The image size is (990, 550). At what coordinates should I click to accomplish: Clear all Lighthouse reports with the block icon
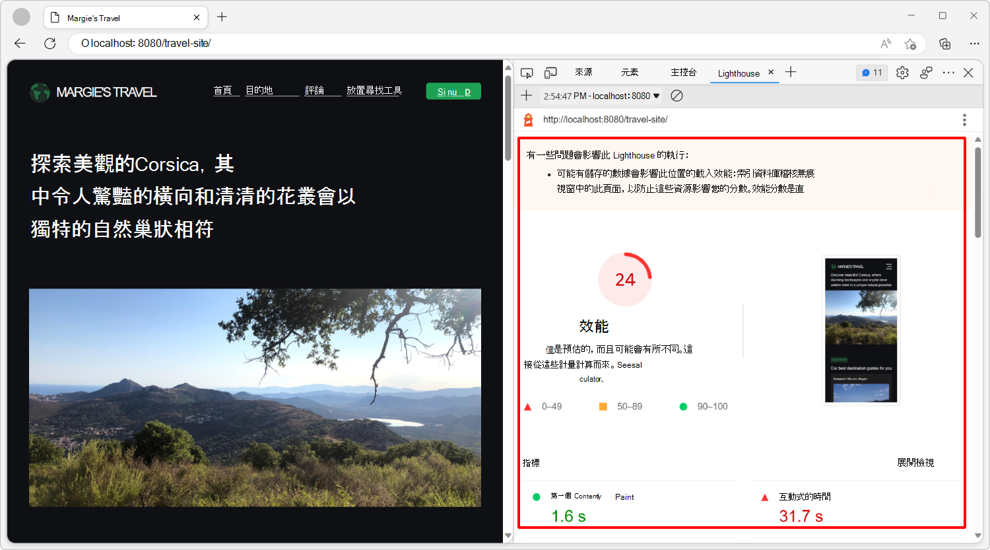[676, 95]
